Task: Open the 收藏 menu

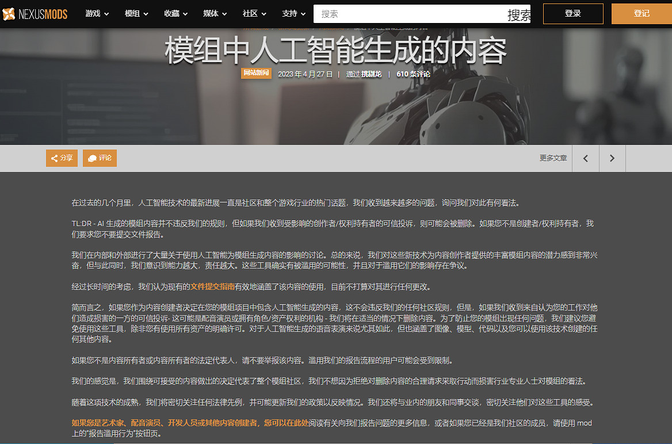Action: pos(175,13)
